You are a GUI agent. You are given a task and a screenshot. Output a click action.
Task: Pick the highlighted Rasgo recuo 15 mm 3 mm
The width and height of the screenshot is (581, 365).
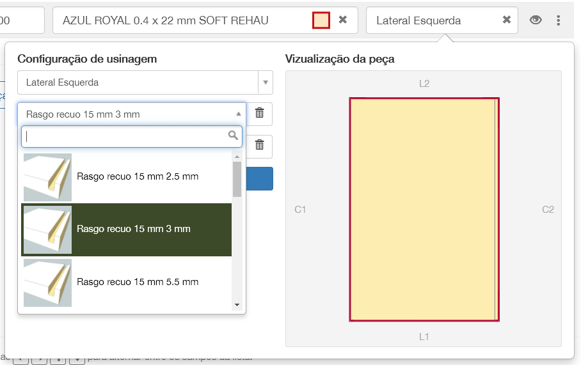(x=134, y=229)
